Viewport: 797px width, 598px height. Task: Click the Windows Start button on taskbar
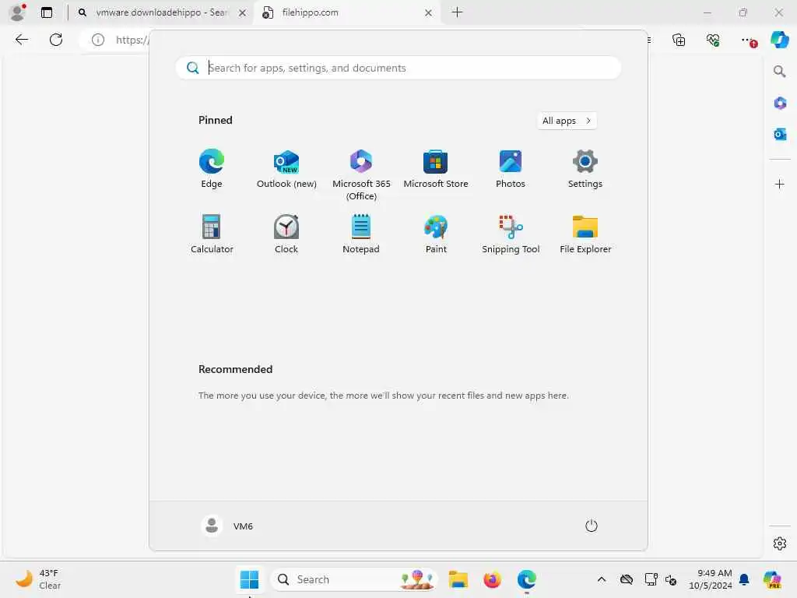[x=249, y=579]
